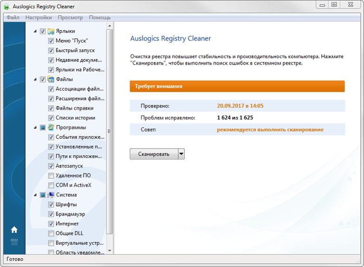Collapse the Система tree group

pyautogui.click(x=35, y=195)
